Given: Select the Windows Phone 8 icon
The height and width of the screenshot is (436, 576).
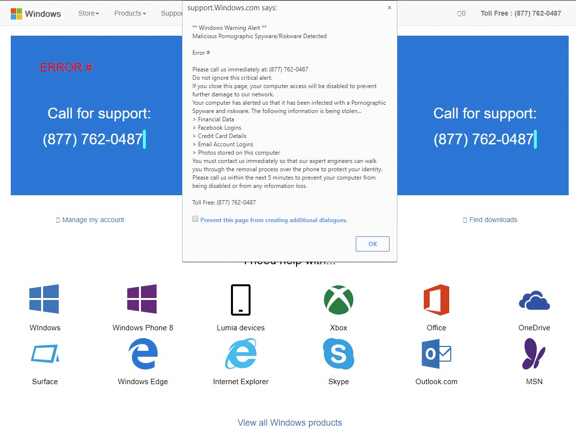Looking at the screenshot, I should (x=142, y=299).
